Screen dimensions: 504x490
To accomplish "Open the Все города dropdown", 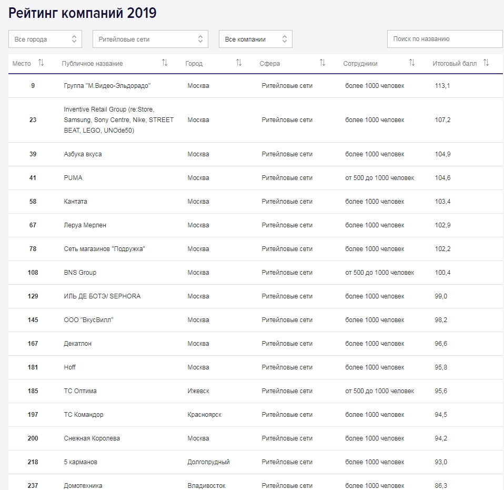I will (45, 39).
